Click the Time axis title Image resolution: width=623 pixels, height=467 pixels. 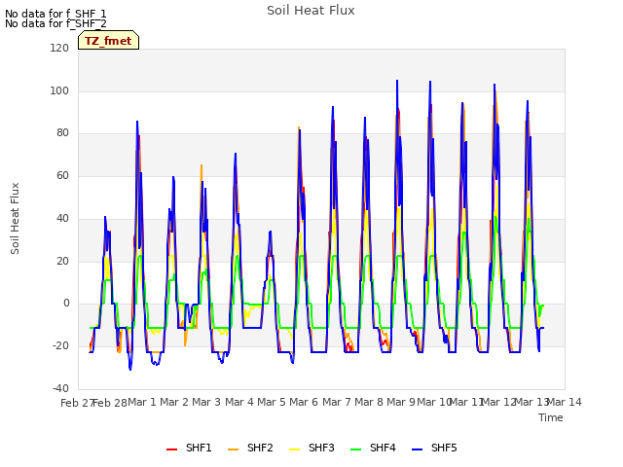tap(551, 417)
